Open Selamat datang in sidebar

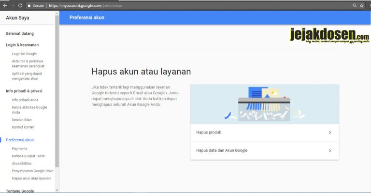pos(20,34)
